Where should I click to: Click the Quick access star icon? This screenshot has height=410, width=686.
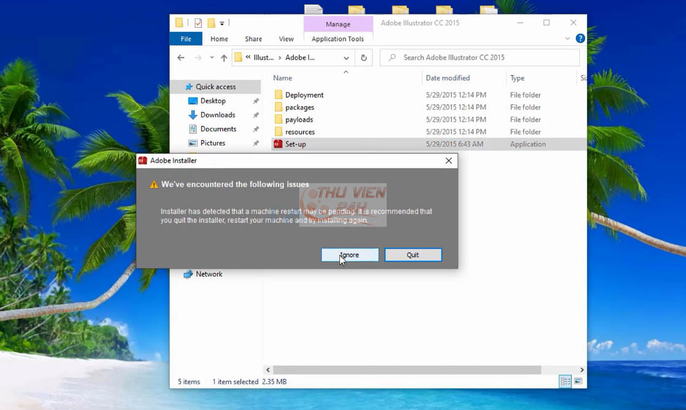tap(189, 87)
